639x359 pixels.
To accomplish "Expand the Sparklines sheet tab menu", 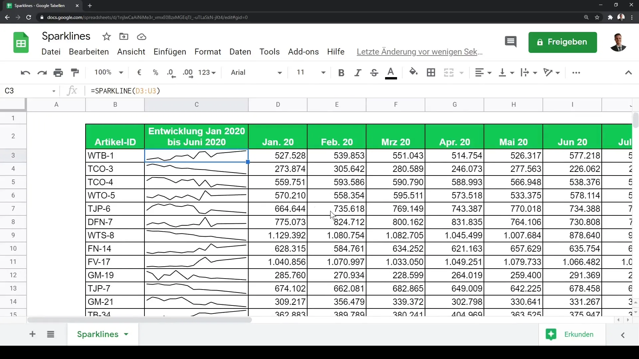I will [126, 334].
